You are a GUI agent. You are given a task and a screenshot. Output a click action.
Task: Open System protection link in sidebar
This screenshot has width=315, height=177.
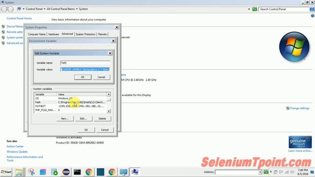click(x=15, y=37)
